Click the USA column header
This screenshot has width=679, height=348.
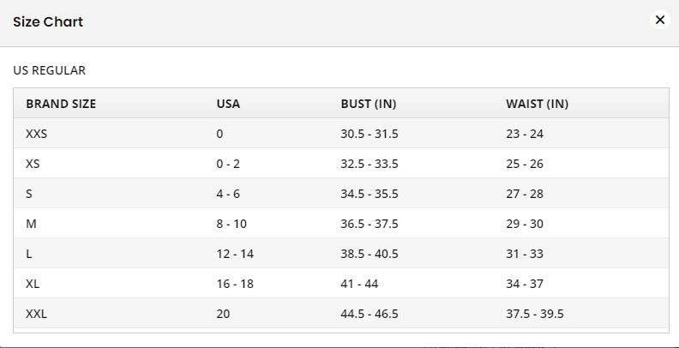(228, 104)
